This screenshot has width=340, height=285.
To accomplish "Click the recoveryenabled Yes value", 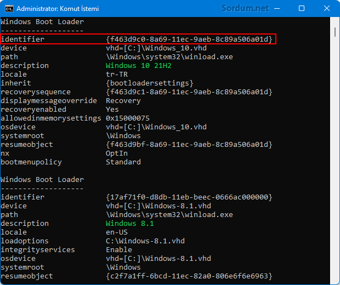I will [x=112, y=109].
